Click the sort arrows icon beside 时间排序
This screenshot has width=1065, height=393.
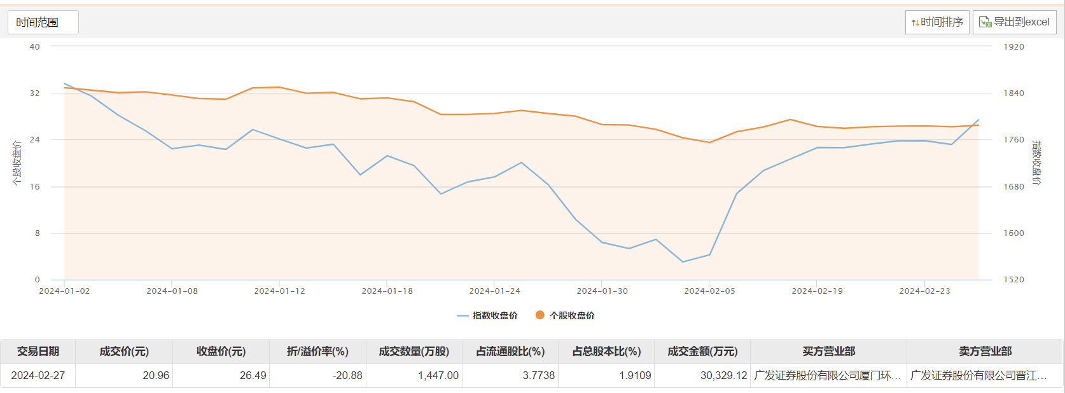[x=915, y=23]
